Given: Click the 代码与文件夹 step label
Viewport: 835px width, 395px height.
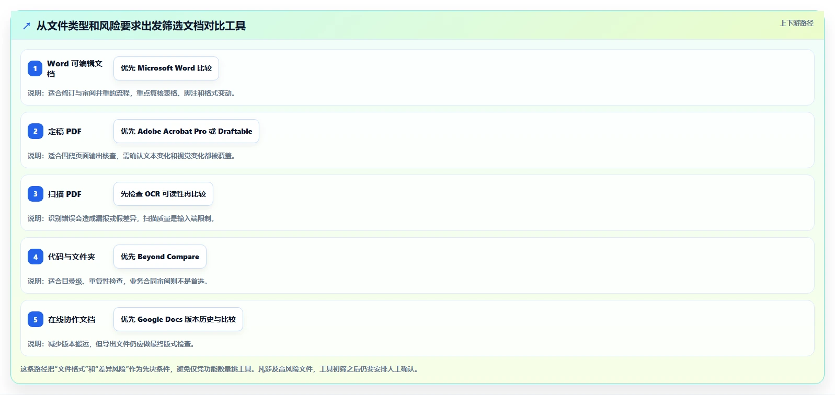Looking at the screenshot, I should click(72, 257).
